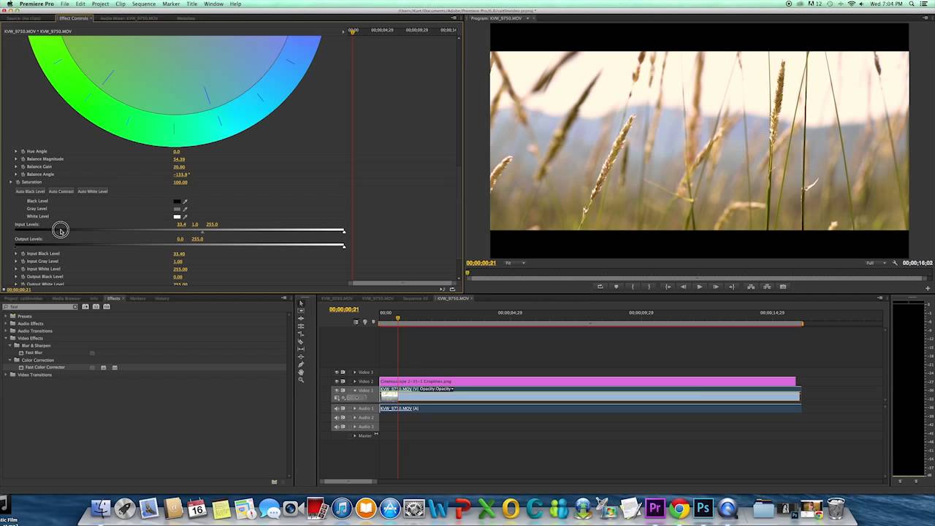The image size is (935, 526).
Task: Click Auto White Level button
Action: [93, 191]
